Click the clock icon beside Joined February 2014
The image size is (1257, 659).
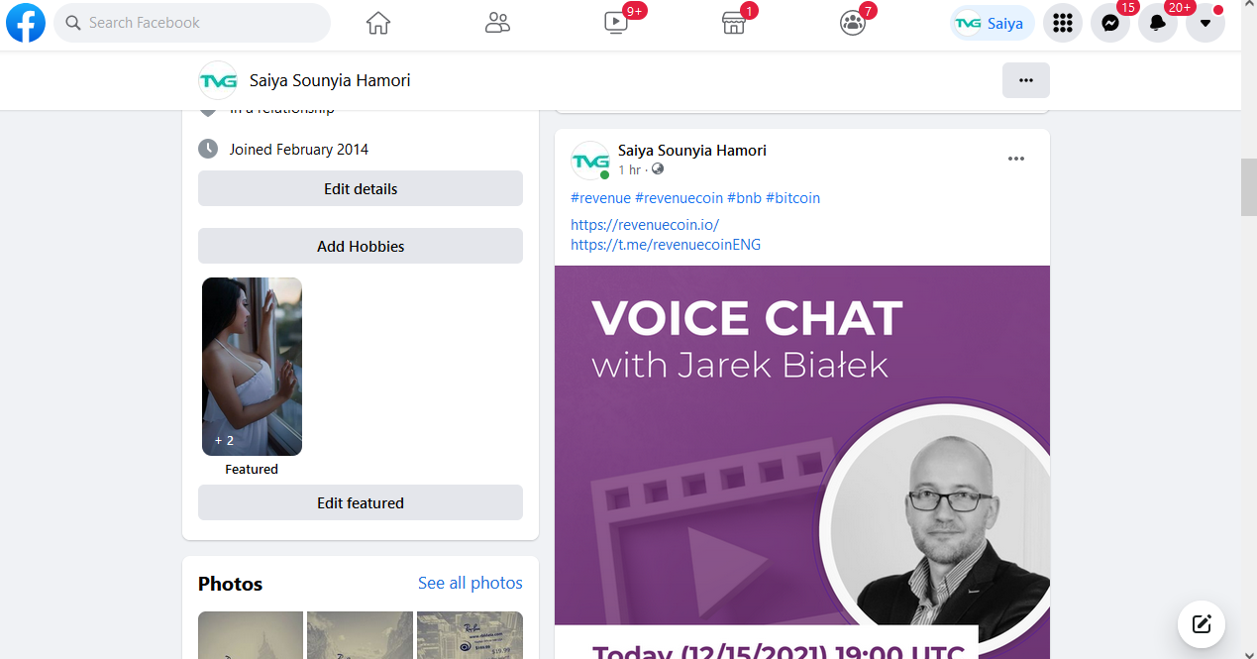208,149
